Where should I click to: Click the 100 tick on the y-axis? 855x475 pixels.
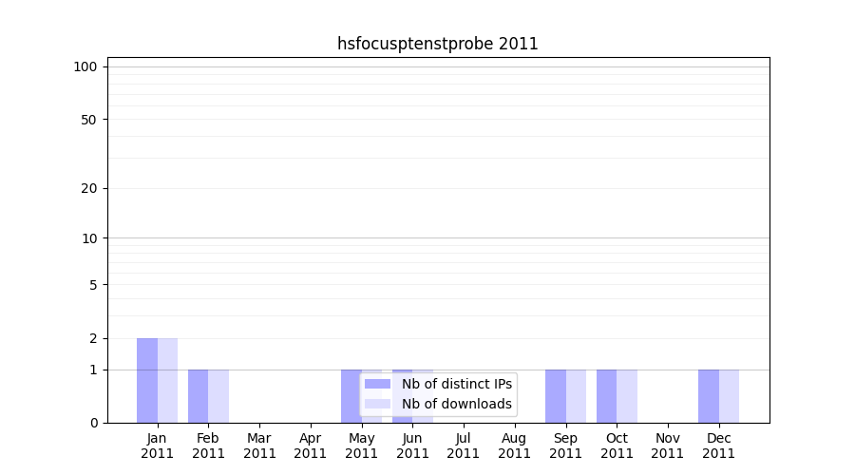[85, 66]
